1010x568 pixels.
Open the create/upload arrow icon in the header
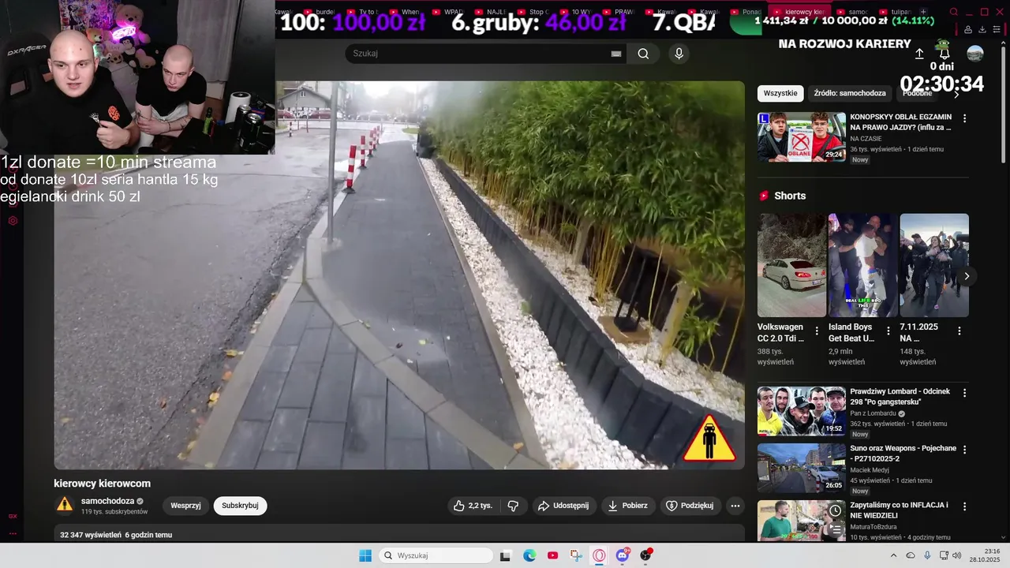click(x=919, y=54)
